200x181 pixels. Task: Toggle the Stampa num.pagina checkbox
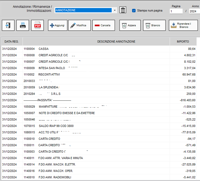pyautogui.click(x=134, y=10)
